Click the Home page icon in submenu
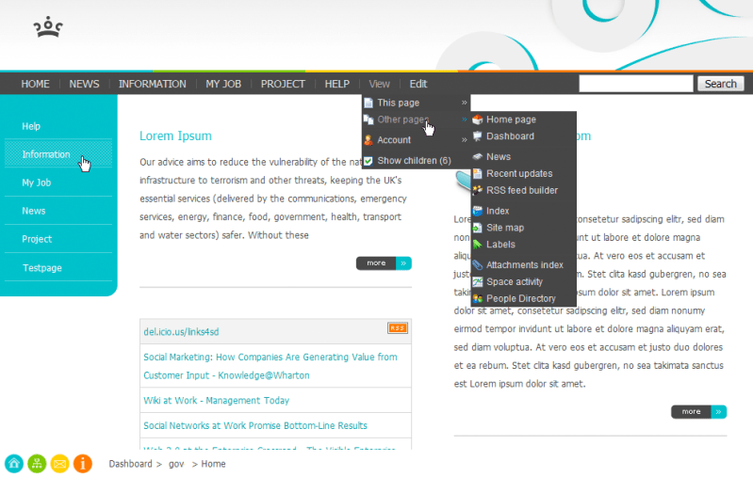The height and width of the screenshot is (477, 753). [x=478, y=119]
